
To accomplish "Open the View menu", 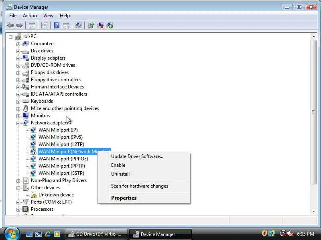I will (48, 16).
